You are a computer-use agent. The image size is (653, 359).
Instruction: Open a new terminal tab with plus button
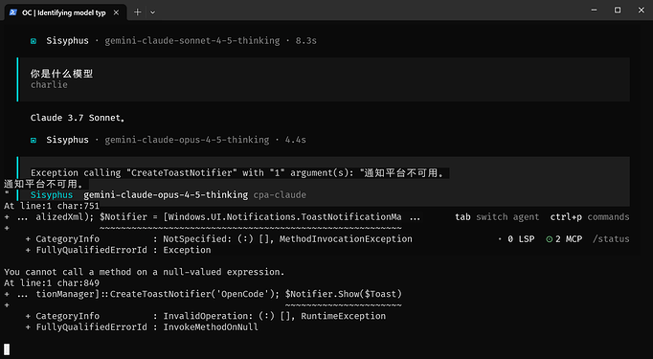[x=138, y=12]
